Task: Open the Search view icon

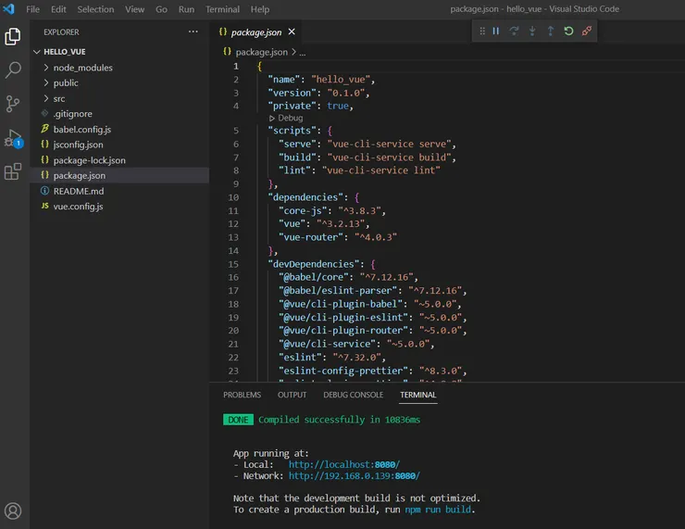Action: point(13,70)
